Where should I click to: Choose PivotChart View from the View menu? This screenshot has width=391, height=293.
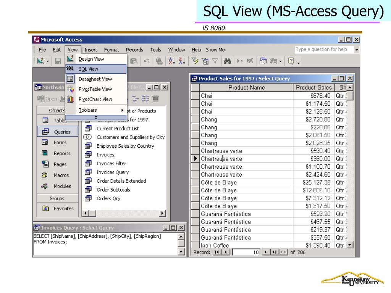(96, 99)
